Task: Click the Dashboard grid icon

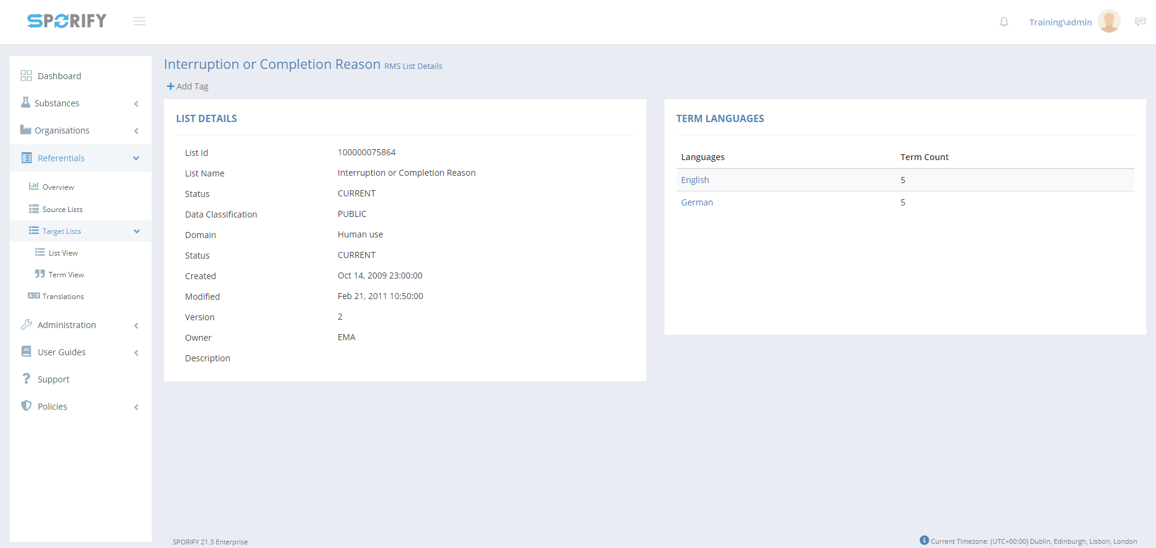Action: [x=26, y=76]
